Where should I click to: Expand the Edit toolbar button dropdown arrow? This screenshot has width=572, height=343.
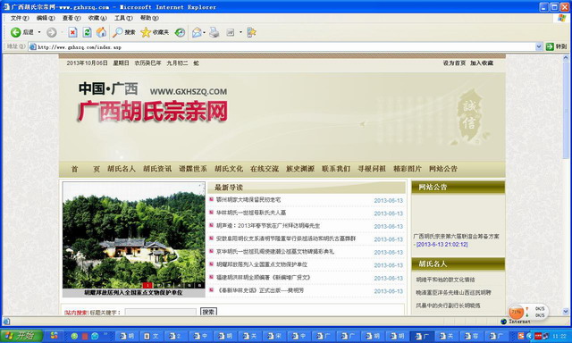point(240,32)
